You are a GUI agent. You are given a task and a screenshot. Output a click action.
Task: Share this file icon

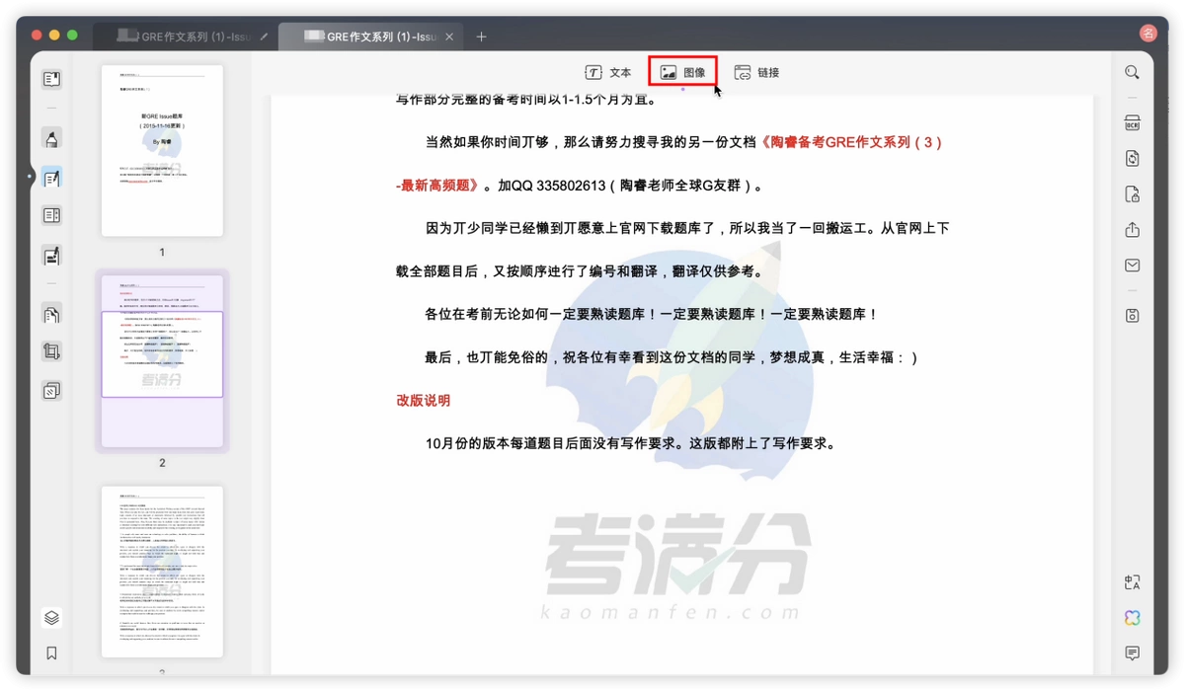coord(1132,230)
